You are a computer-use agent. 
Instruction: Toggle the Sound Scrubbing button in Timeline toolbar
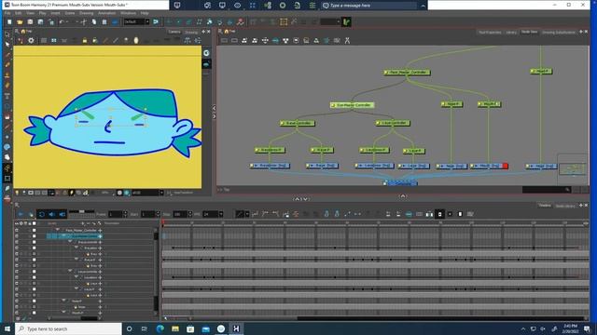(x=62, y=214)
